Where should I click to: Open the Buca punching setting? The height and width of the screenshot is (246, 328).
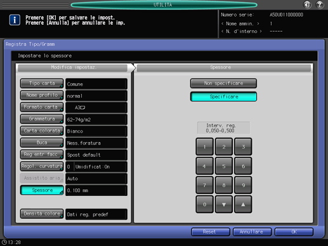tap(42, 143)
